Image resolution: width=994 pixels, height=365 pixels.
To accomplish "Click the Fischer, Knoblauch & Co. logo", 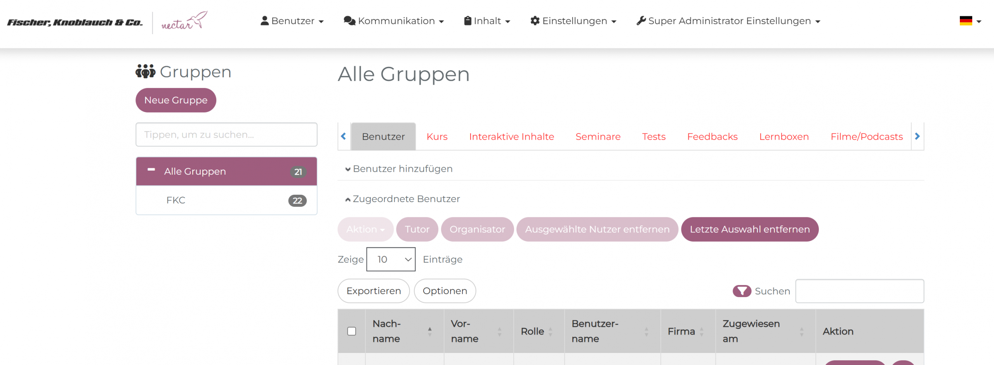I will (x=75, y=22).
